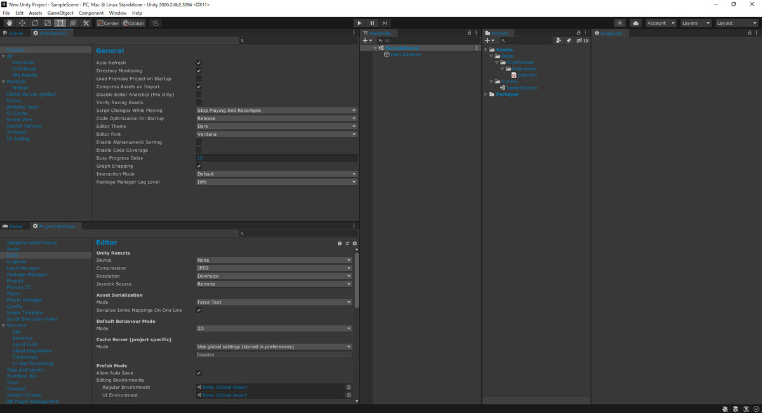
Task: Open Editor settings gear icon
Action: click(355, 243)
